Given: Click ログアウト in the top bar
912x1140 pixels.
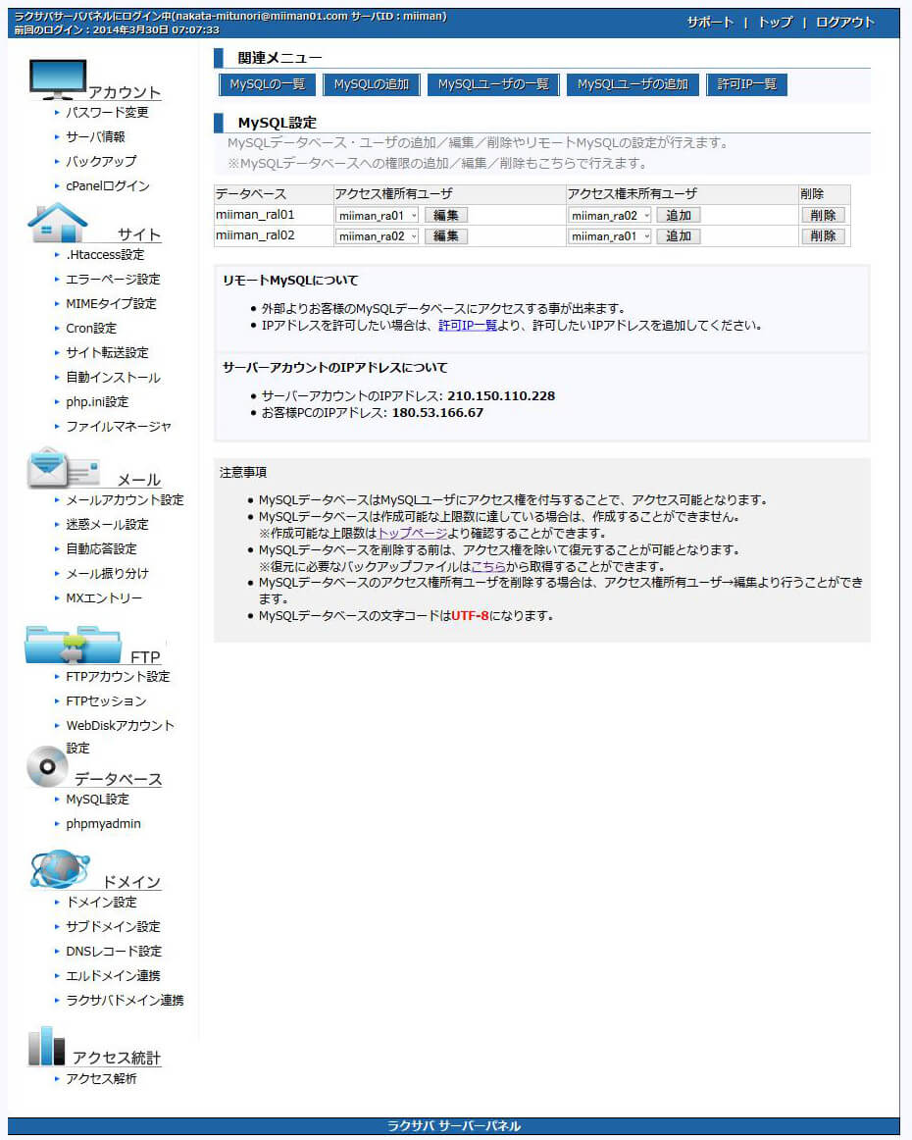Looking at the screenshot, I should (845, 23).
